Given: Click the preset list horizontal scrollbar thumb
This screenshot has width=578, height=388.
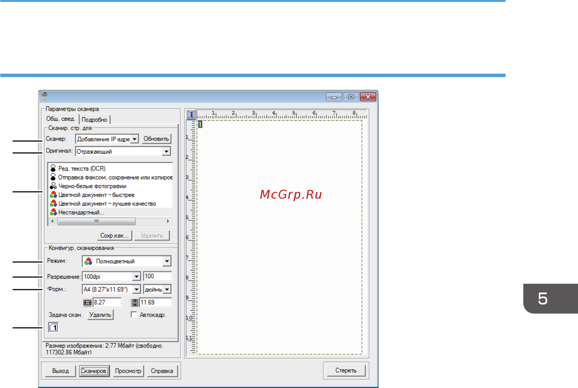Looking at the screenshot, I should coord(97,221).
